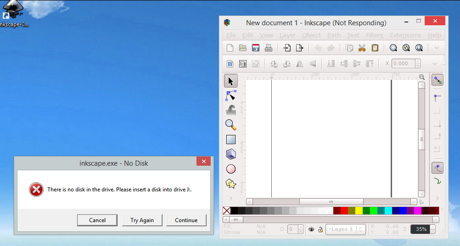Click the Deselect icon
Screen dimensions: 460x246
pyautogui.click(x=256, y=64)
